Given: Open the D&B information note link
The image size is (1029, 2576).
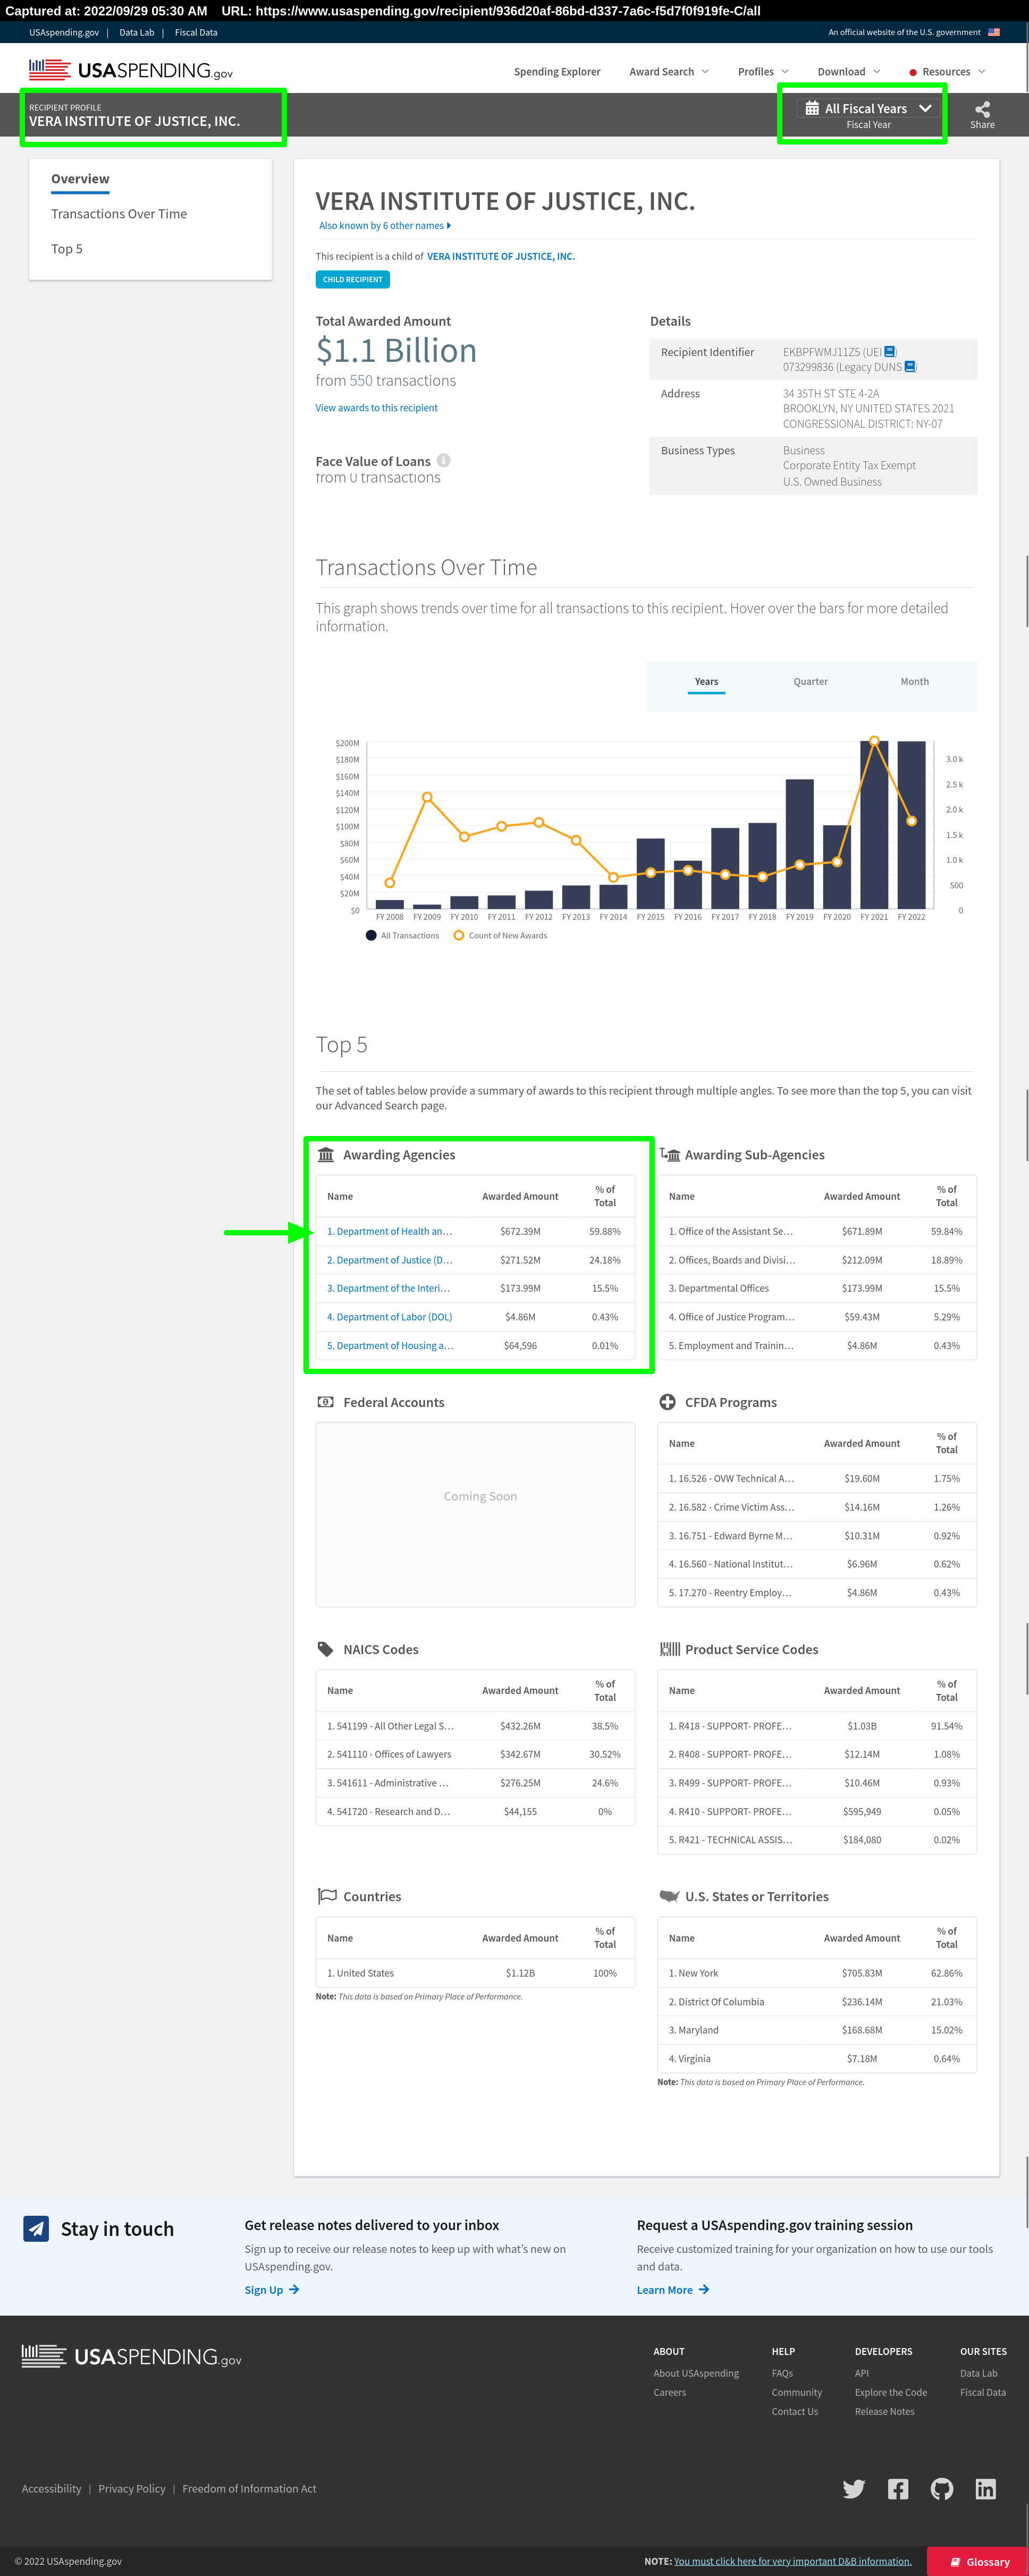Looking at the screenshot, I should 792,2562.
